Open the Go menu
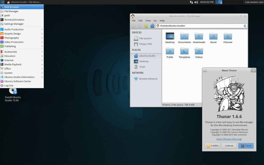Viewport: 264px width, 165px height. (x=155, y=21)
